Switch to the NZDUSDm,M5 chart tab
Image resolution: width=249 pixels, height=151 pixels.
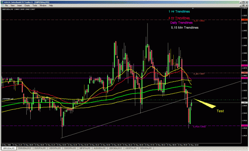[x=146, y=148]
